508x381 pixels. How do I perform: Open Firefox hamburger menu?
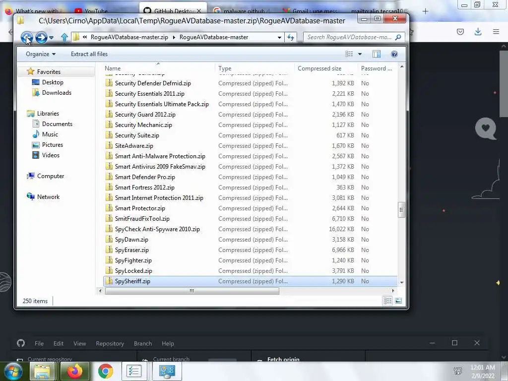pos(496,31)
